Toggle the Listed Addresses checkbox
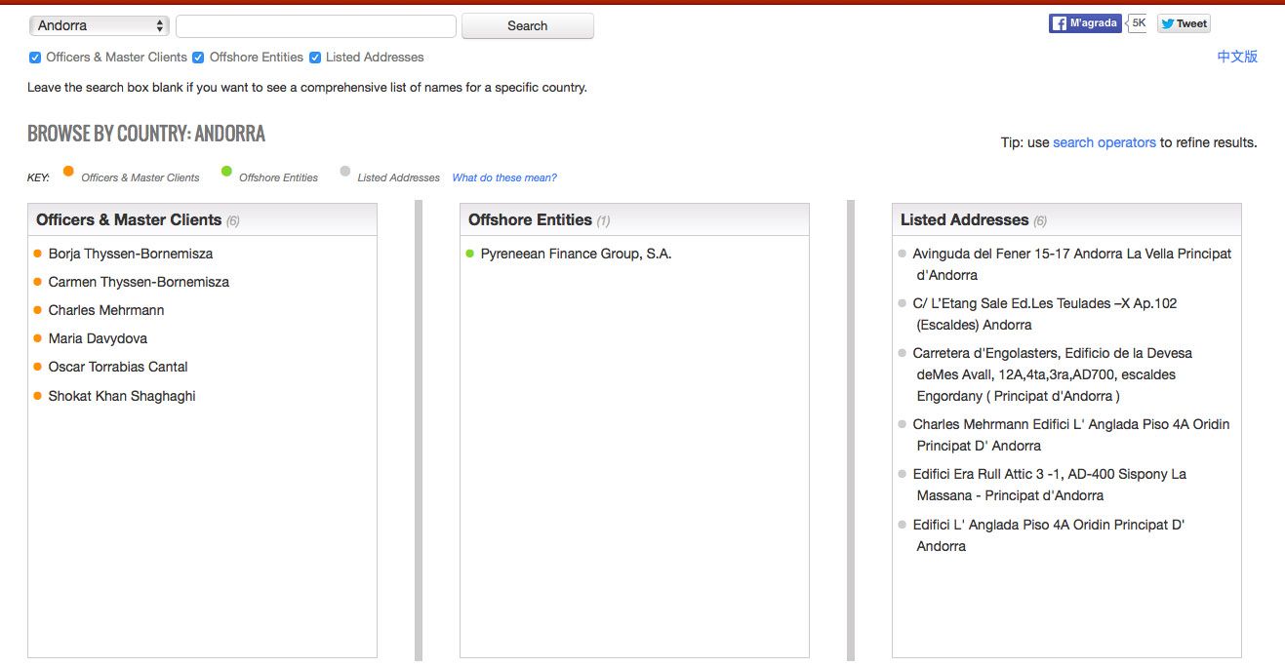Screen dimensions: 1285x667 [315, 58]
